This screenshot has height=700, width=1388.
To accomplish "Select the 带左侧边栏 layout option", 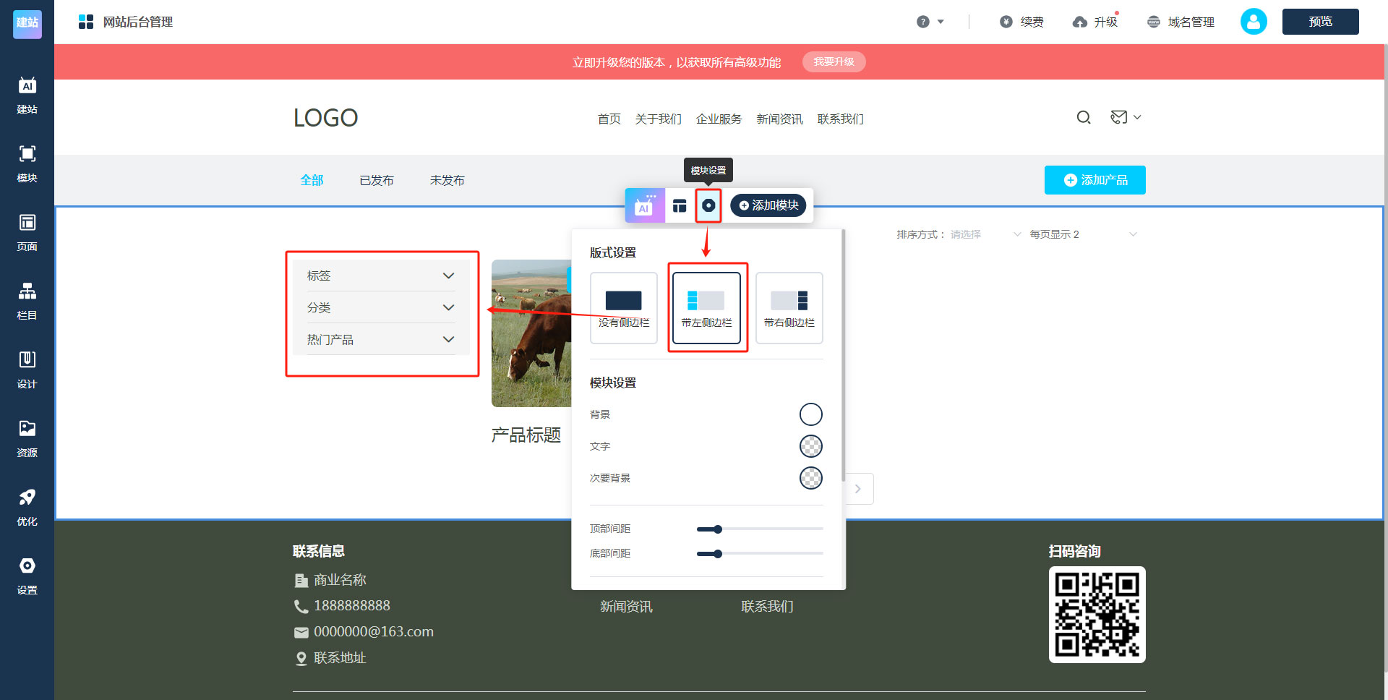I will tap(706, 307).
